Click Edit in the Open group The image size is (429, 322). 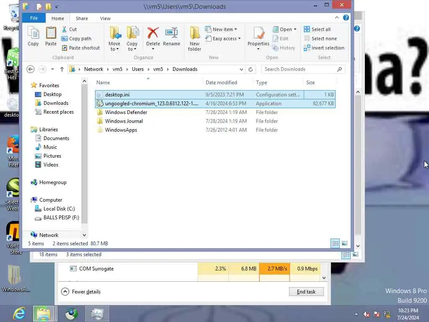pos(280,39)
